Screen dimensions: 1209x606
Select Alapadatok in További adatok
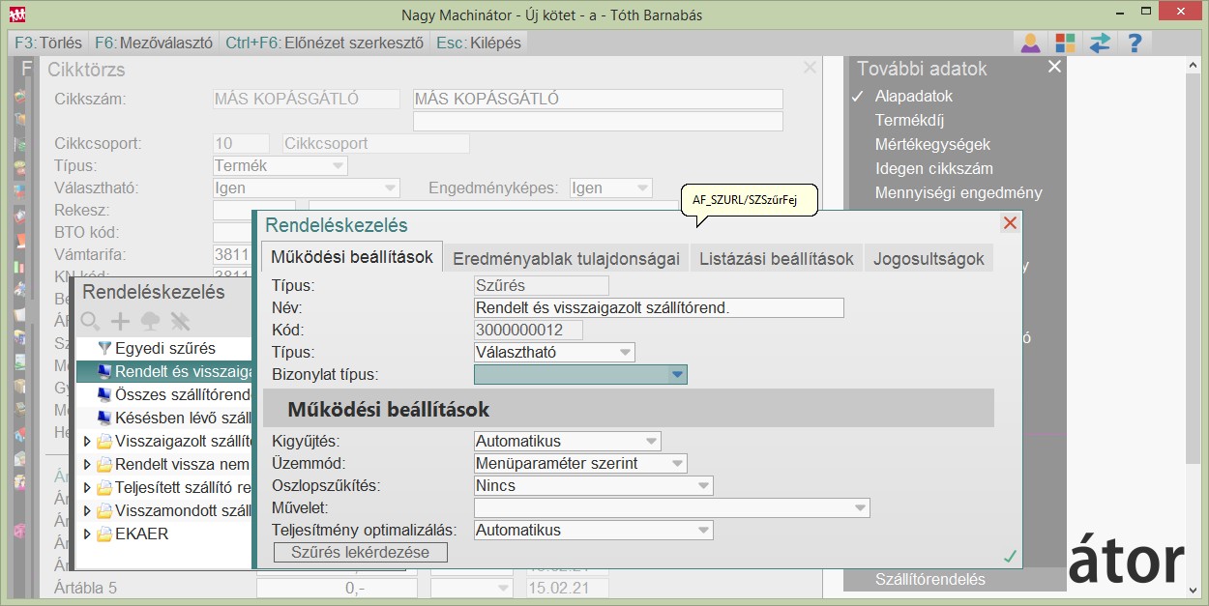(914, 97)
